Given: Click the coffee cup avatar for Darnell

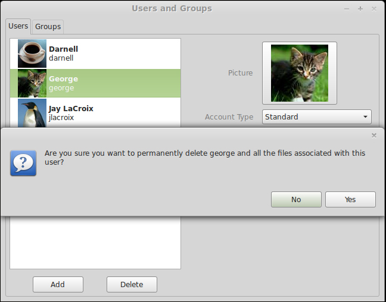Looking at the screenshot, I should tap(32, 54).
